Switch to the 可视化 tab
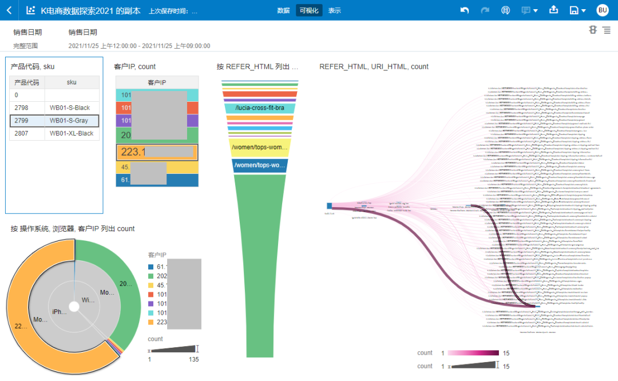618x381 pixels. coord(309,11)
